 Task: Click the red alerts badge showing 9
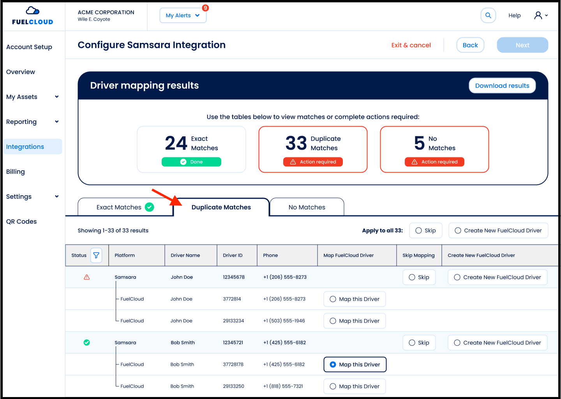pos(205,8)
